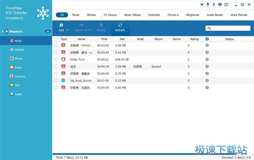The image size is (254, 160).
Task: Check the 00:04:05 song row checkbox
Action: [x=56, y=74]
